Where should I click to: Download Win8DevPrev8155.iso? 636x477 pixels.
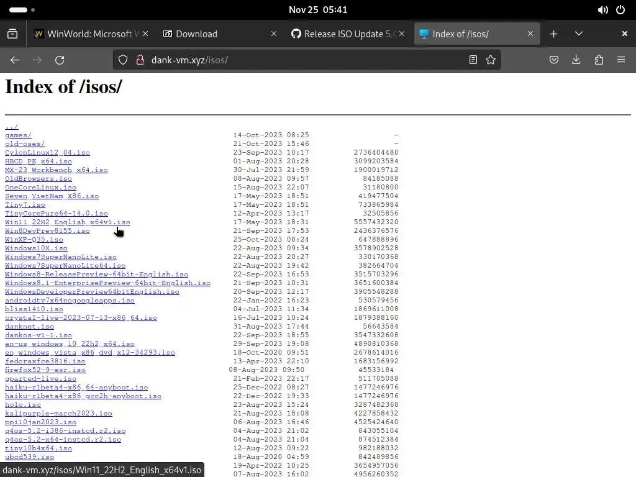47,231
